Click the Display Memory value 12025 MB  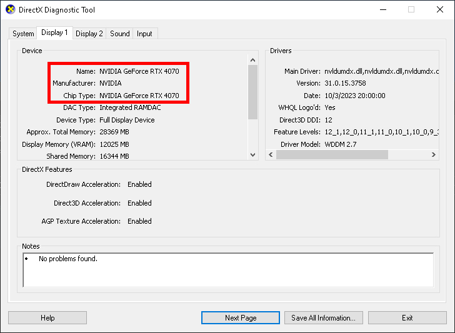(114, 144)
